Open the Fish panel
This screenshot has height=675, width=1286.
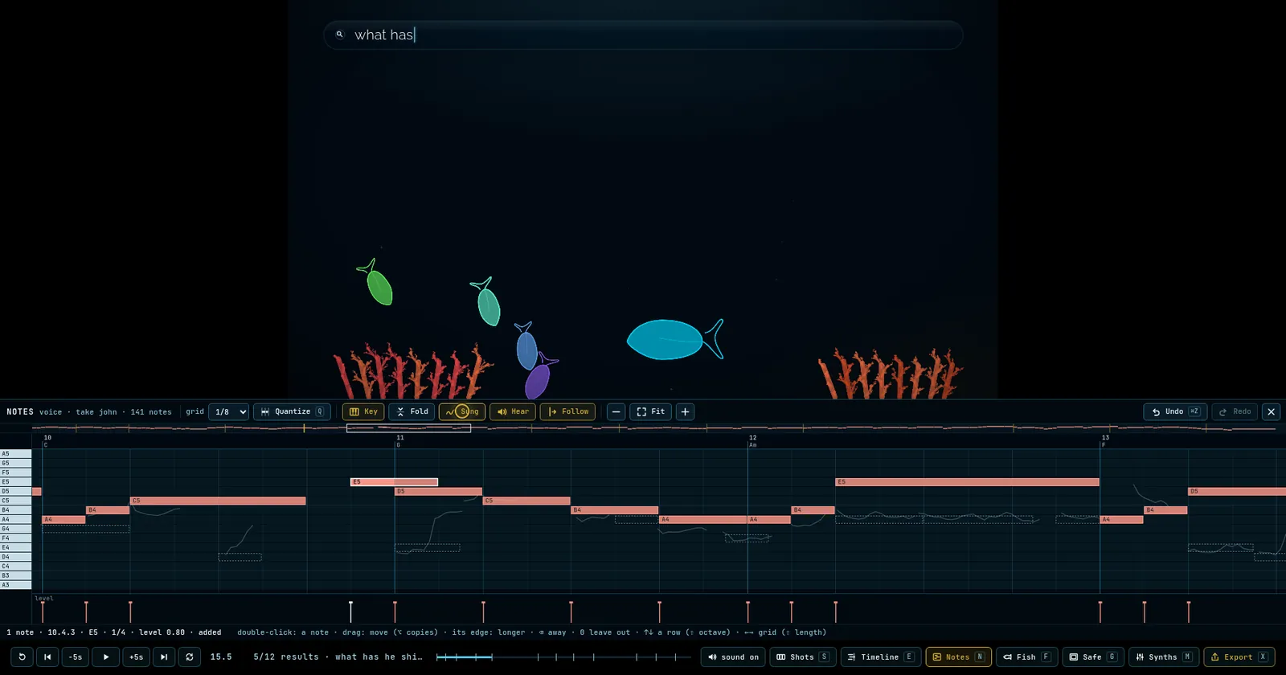tap(1027, 657)
